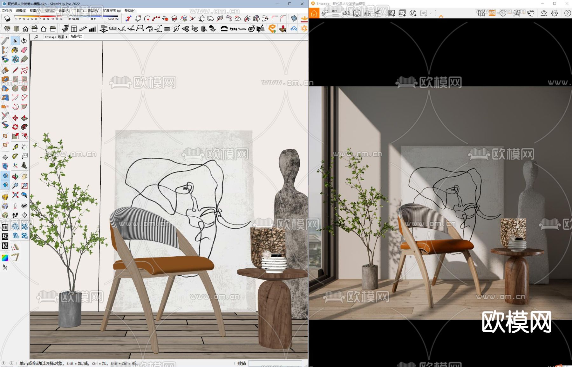Switch to Iso view house icon
The height and width of the screenshot is (367, 572).
(7, 29)
